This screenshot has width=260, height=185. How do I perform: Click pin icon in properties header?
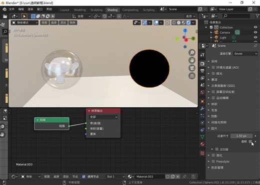pos(255,46)
